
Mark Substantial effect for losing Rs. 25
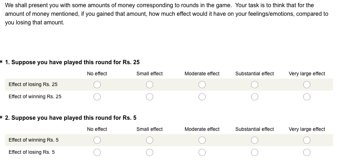[x=255, y=85]
